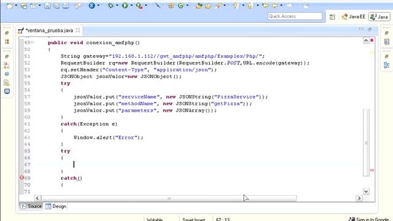Click the green Run button icon
The height and width of the screenshot is (221, 393).
coord(125,6)
